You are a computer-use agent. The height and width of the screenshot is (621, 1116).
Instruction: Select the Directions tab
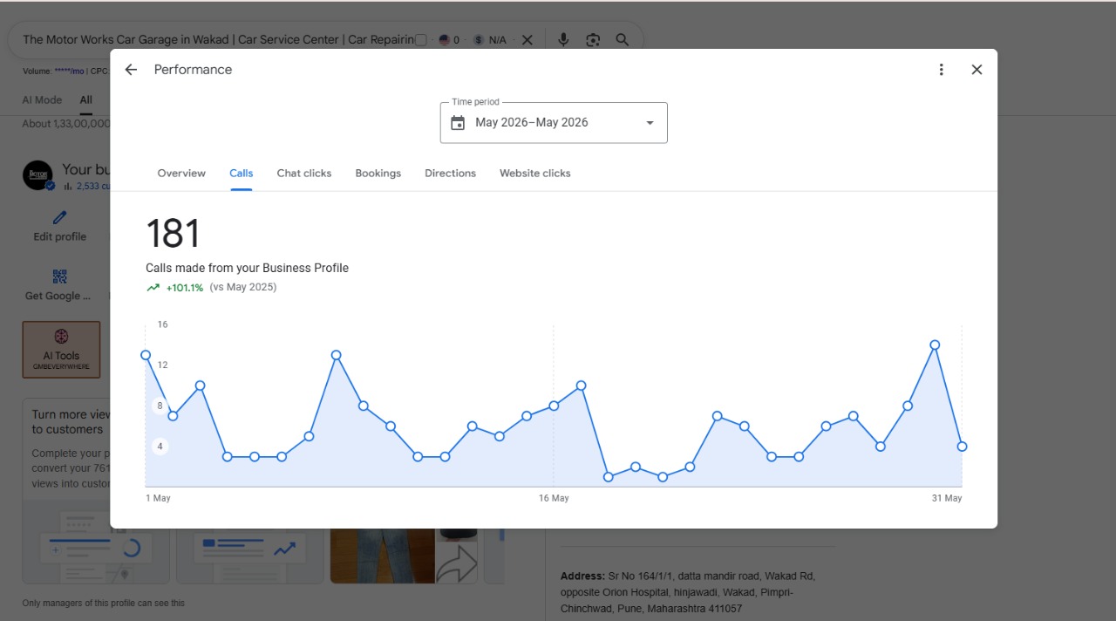click(x=450, y=174)
